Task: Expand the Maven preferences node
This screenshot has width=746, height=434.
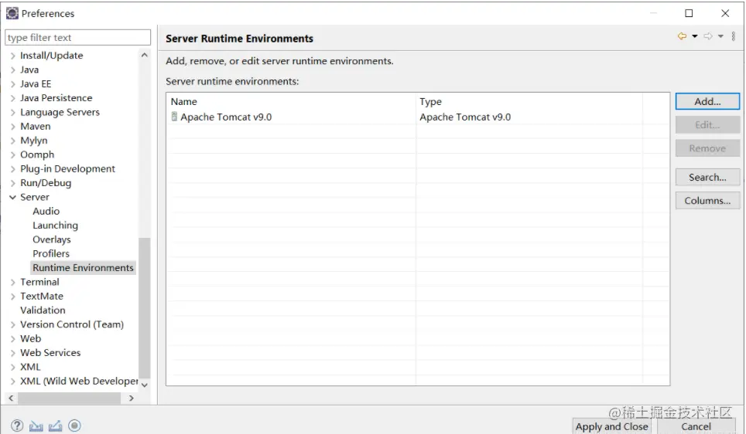Action: pyautogui.click(x=13, y=127)
